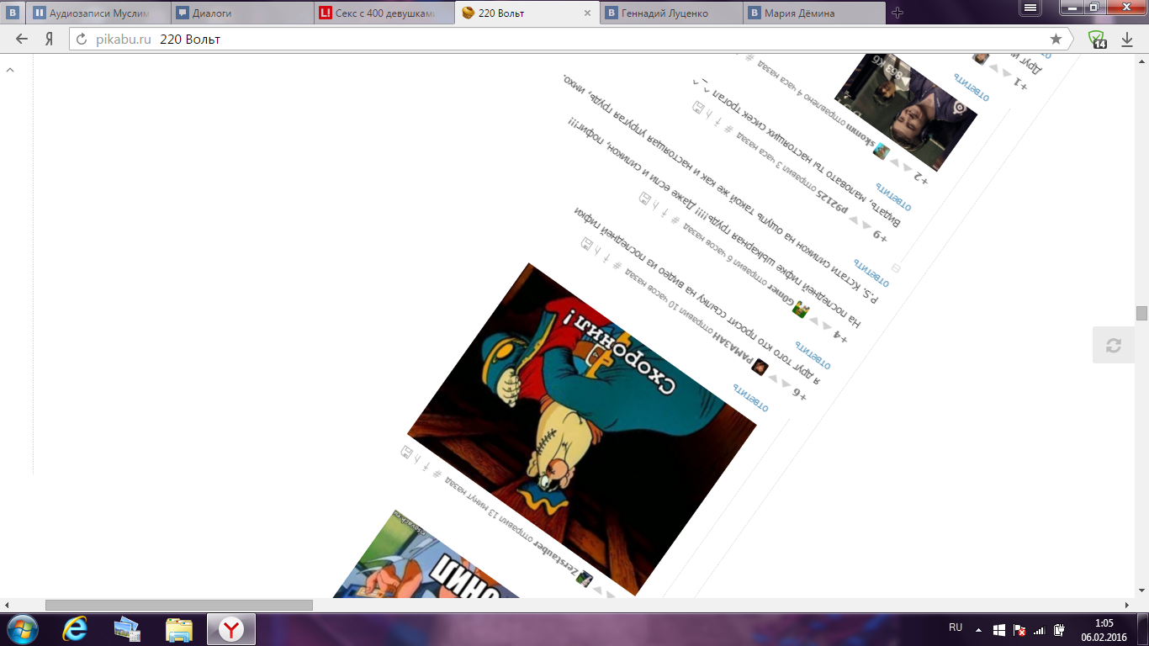Open the pinned VK tab icon
This screenshot has width=1149, height=646.
click(x=13, y=13)
